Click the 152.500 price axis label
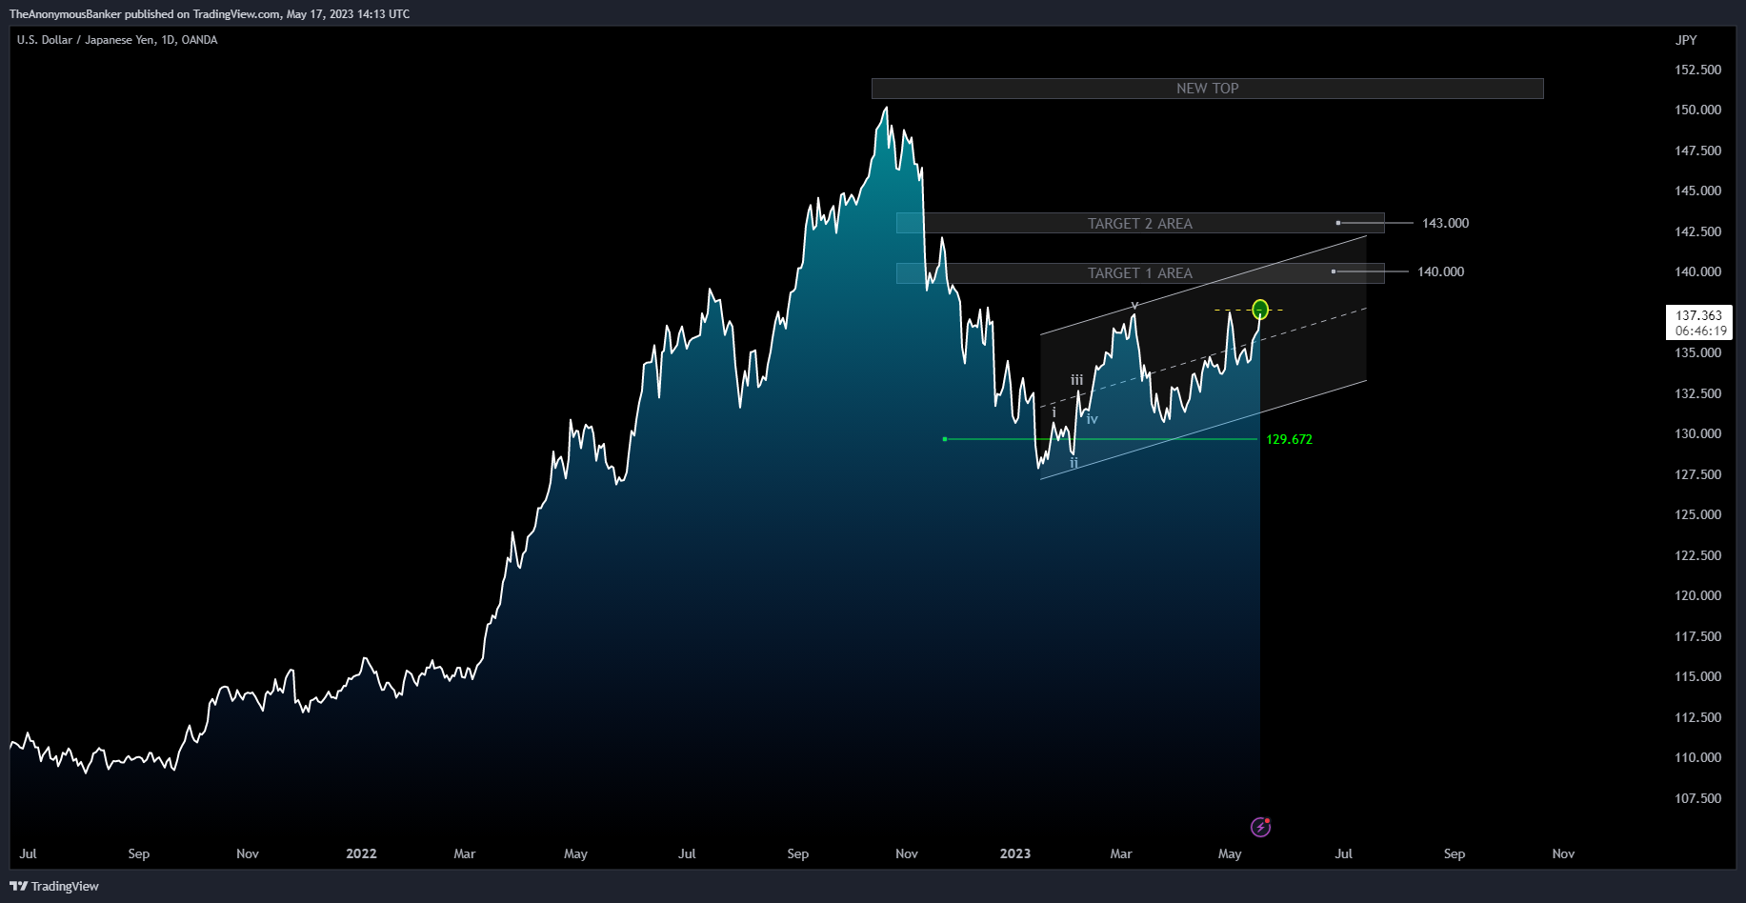This screenshot has width=1746, height=903. [x=1697, y=70]
